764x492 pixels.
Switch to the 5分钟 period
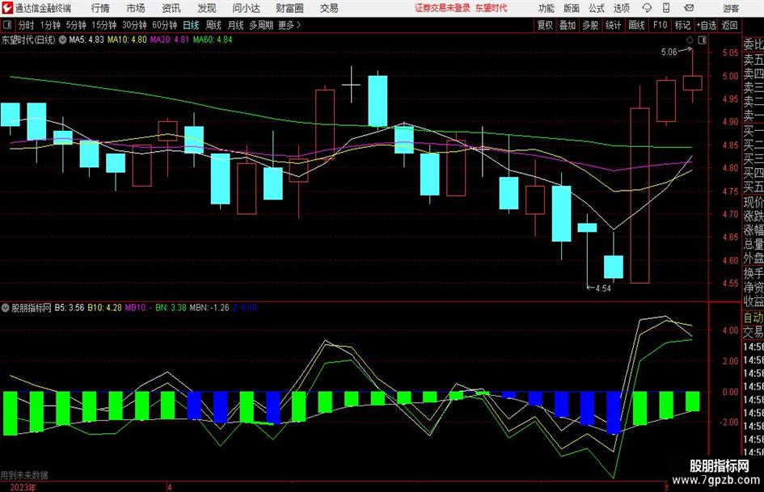coord(76,25)
